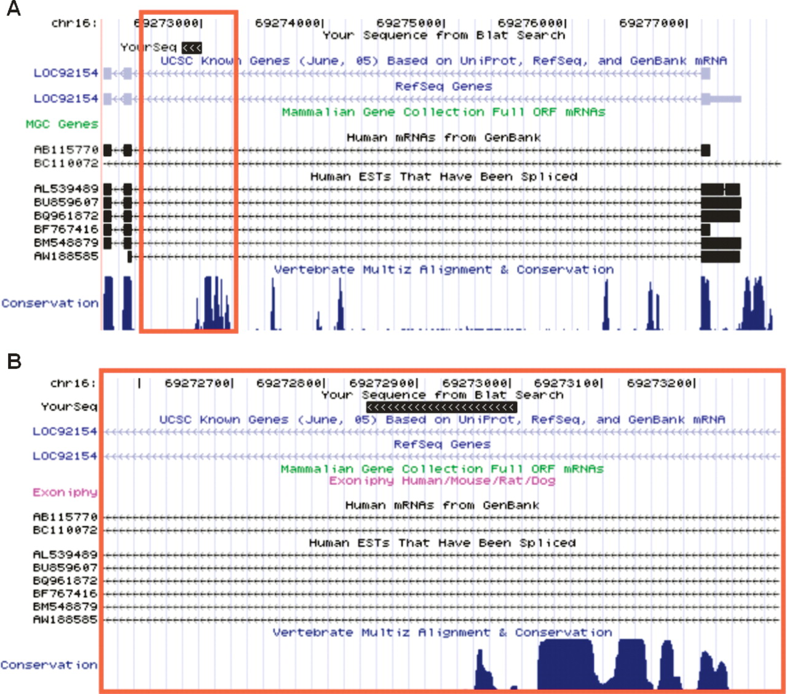Open 'Vertebrate Multiz Alignment & Conservation' title in panel A

443,270
